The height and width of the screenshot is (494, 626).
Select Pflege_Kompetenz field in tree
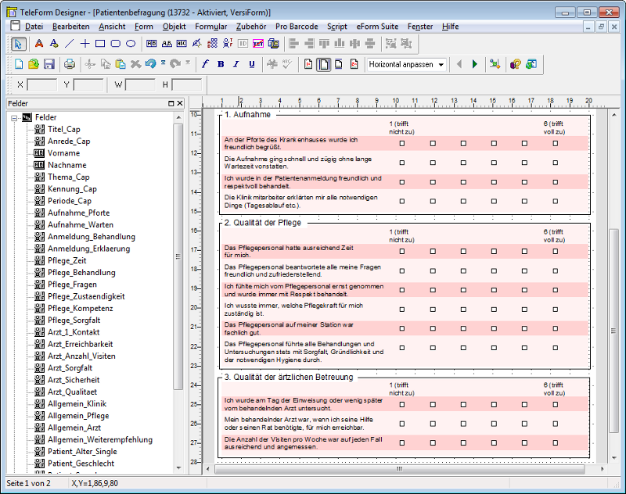pos(80,309)
